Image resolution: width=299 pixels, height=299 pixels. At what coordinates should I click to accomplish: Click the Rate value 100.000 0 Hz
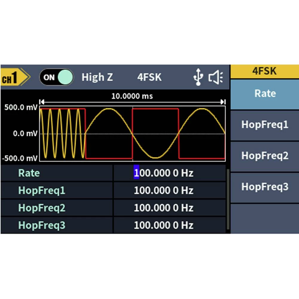[164, 173]
